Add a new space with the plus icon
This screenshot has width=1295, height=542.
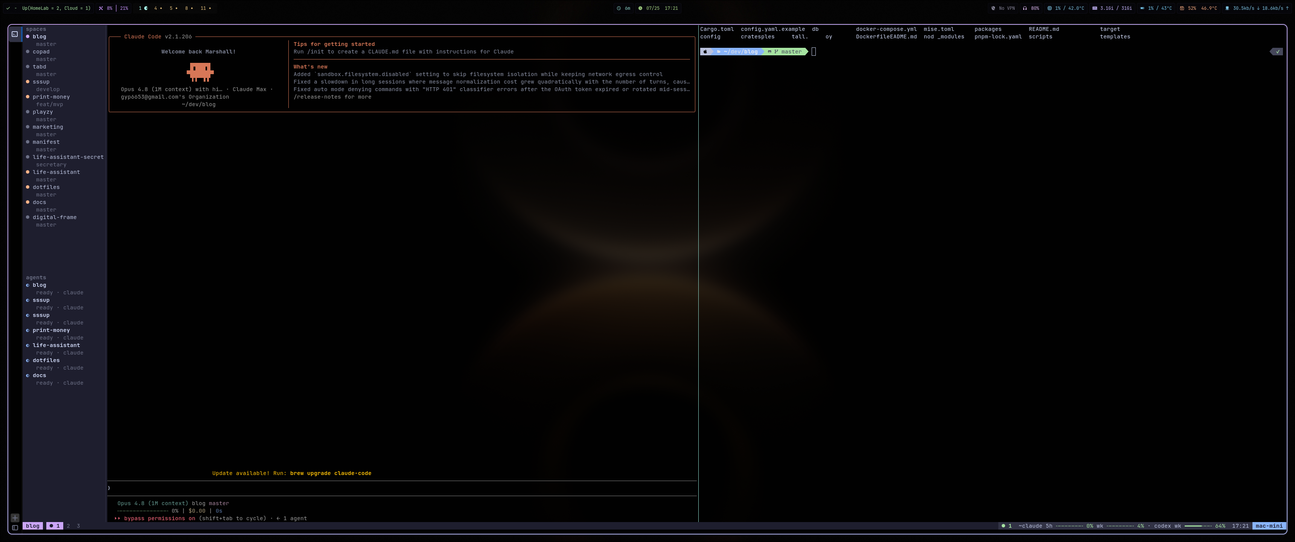point(15,518)
